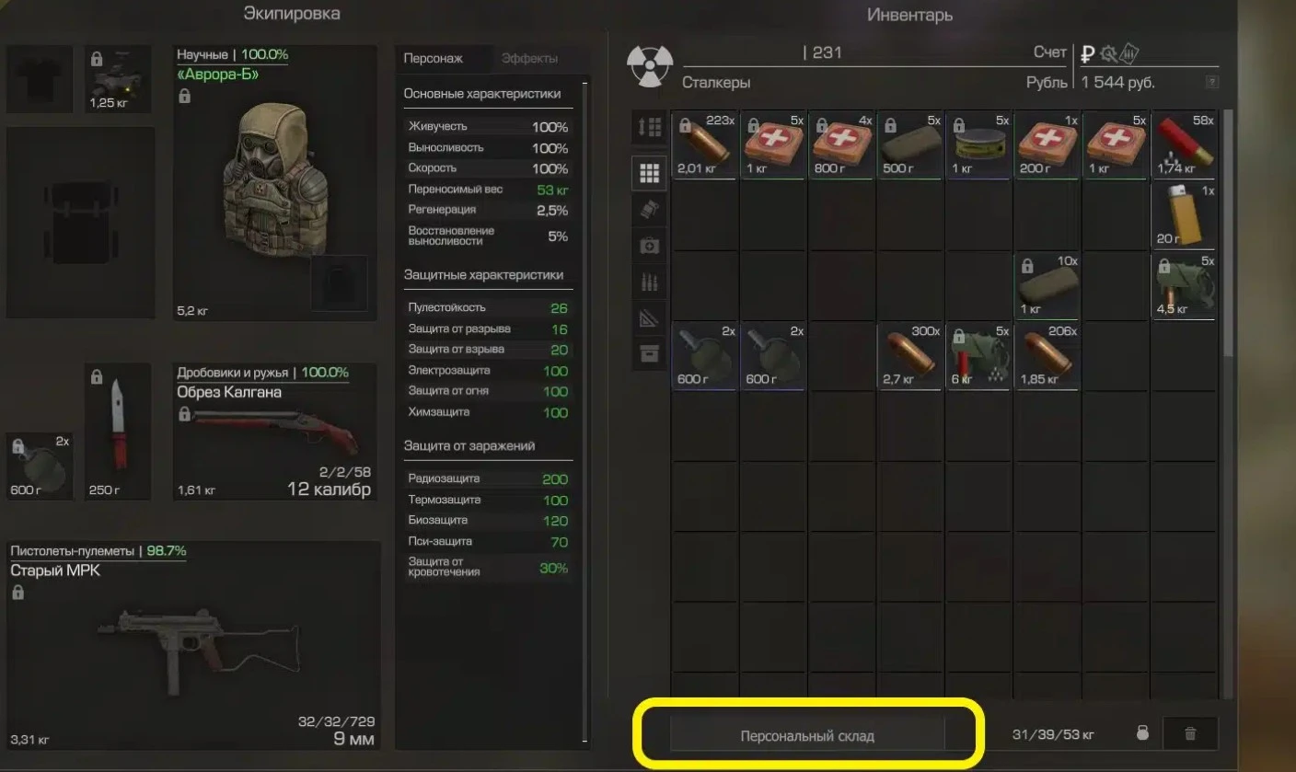Sort inventory with the arrows-grid icon
Viewport: 1296px width, 772px height.
tap(649, 128)
